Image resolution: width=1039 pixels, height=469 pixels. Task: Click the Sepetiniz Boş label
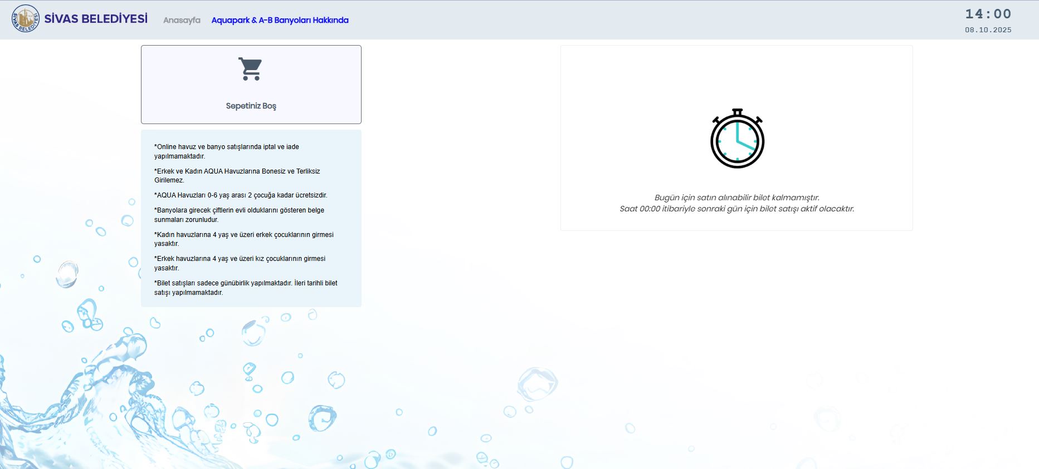click(251, 106)
